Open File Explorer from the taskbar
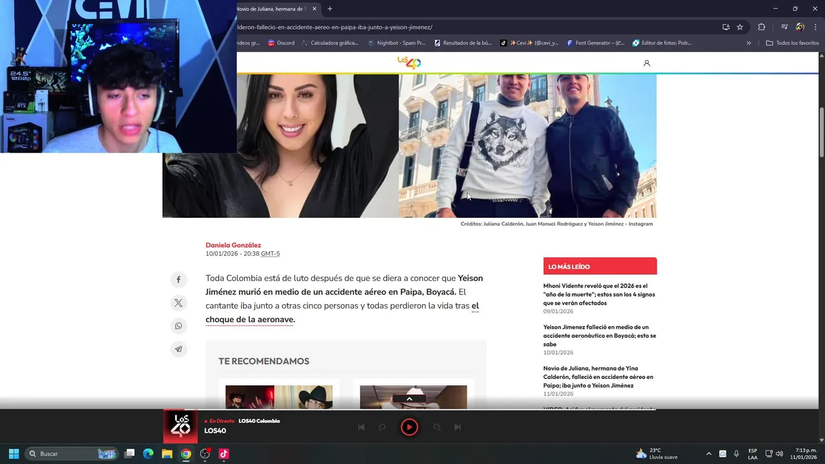Image resolution: width=825 pixels, height=464 pixels. pyautogui.click(x=167, y=454)
